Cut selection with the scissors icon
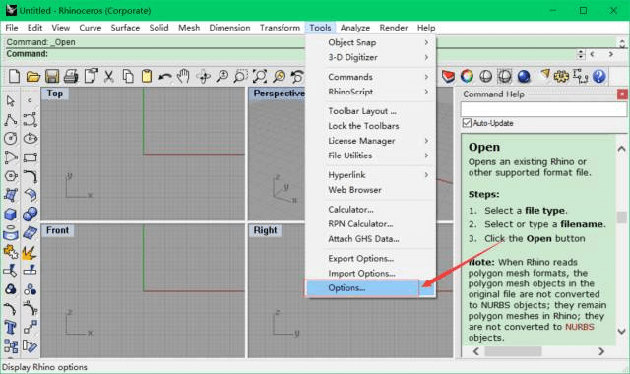Image resolution: width=630 pixels, height=374 pixels. tap(109, 76)
